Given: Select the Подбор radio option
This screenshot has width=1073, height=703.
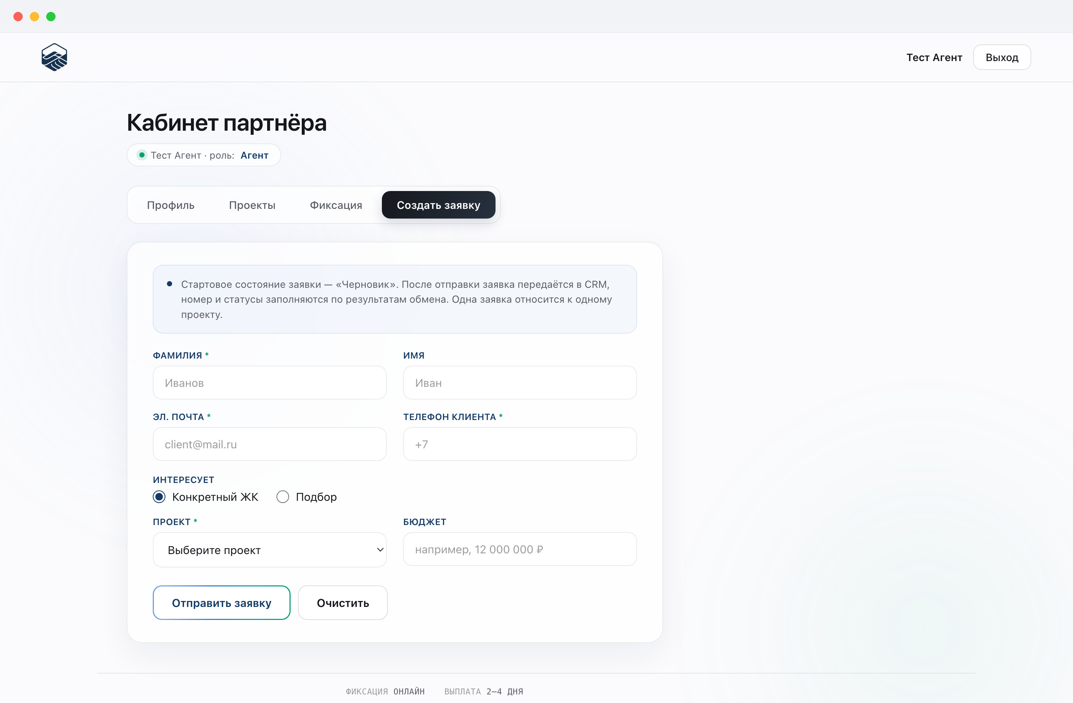Looking at the screenshot, I should click(283, 497).
